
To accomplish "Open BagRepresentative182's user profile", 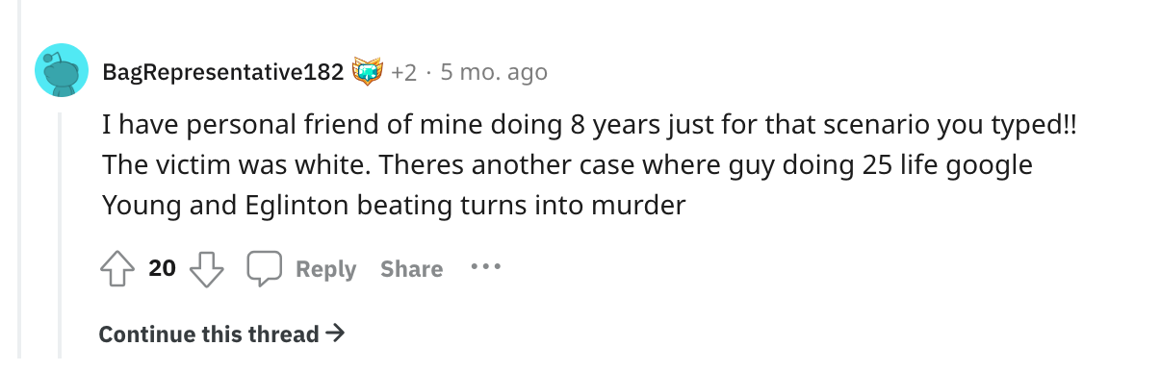I will coord(222,72).
